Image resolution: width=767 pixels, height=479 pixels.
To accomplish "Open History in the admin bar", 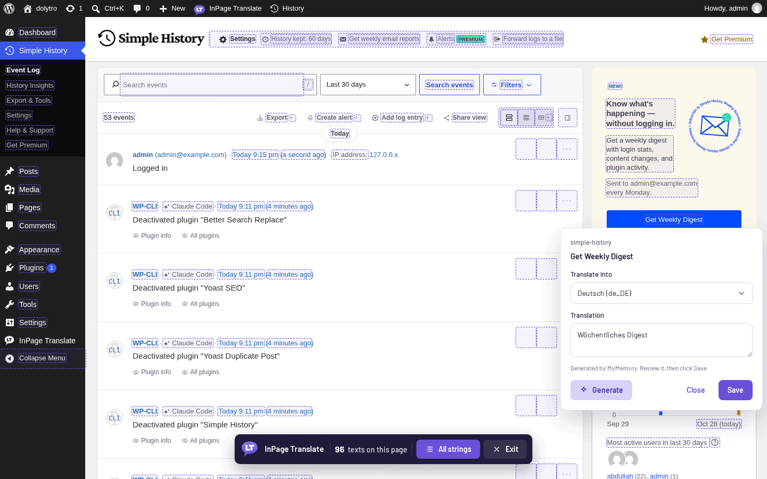I will (x=287, y=9).
